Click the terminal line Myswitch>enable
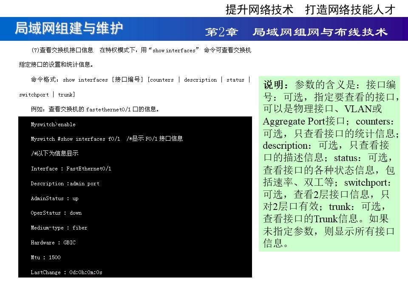 [x=53, y=125]
